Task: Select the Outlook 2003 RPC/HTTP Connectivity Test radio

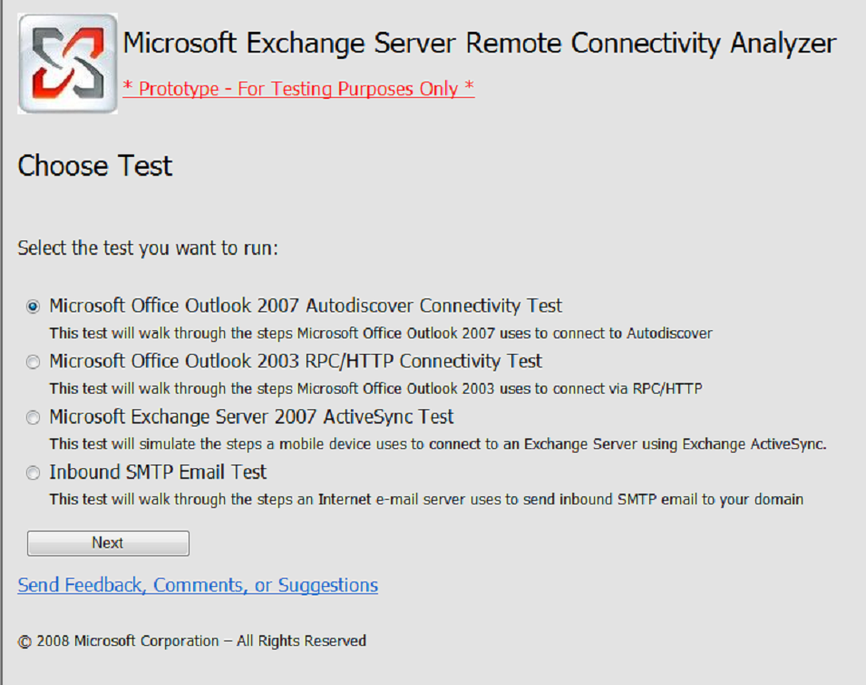Action: pyautogui.click(x=33, y=362)
